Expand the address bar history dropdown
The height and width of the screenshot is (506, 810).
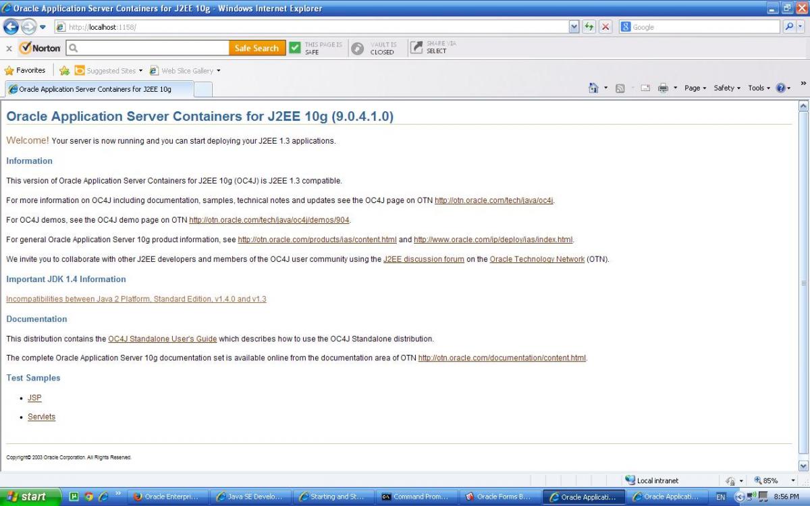pyautogui.click(x=574, y=27)
